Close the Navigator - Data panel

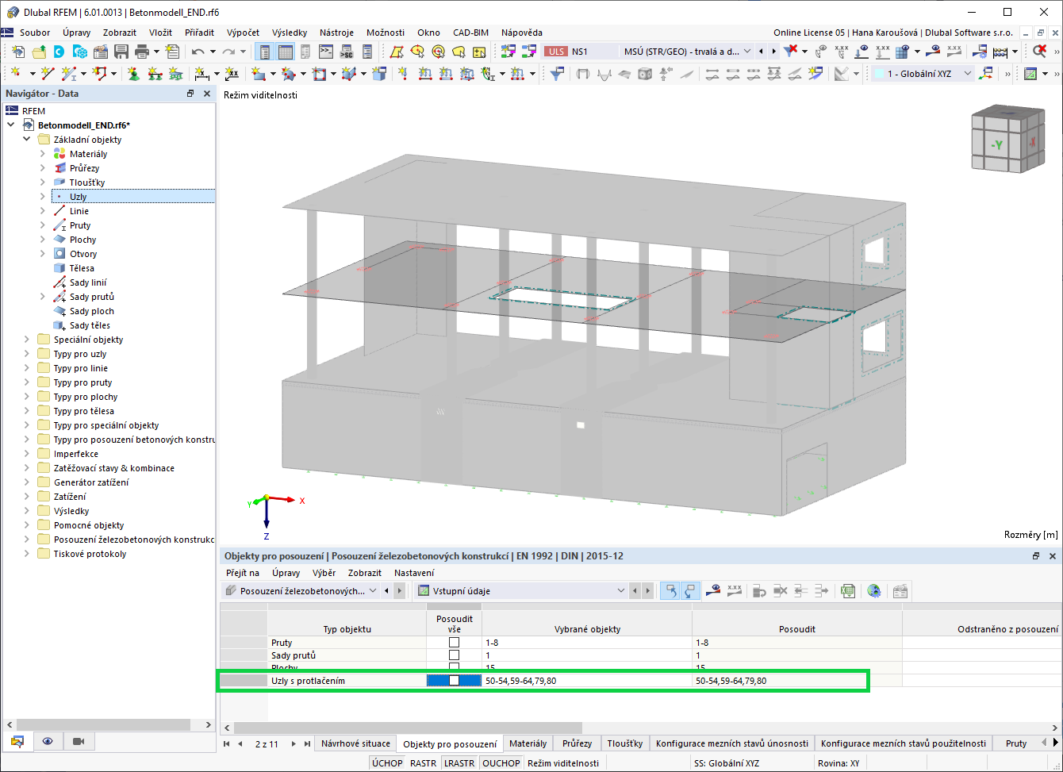coord(207,94)
